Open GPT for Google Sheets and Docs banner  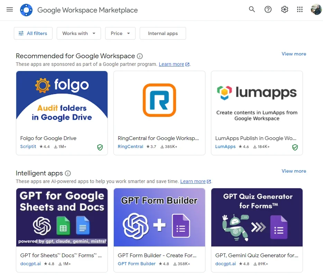point(62,217)
